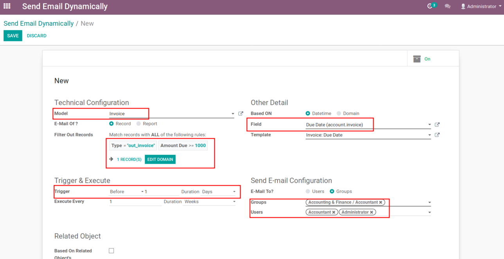Open external link beside Model field
The height and width of the screenshot is (259, 504).
241,114
